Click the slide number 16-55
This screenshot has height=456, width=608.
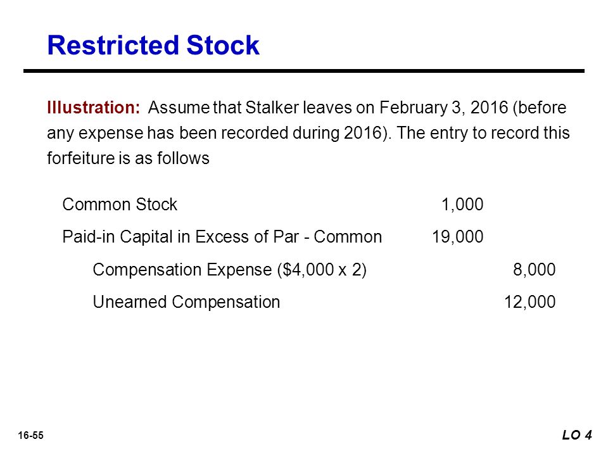tap(30, 436)
